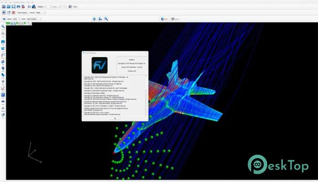This screenshot has width=318, height=182.
Task: Close the About dialog with its X button
Action: pyautogui.click(x=146, y=53)
